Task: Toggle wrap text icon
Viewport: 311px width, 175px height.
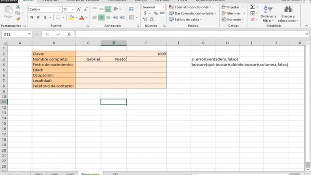Action: point(131,9)
